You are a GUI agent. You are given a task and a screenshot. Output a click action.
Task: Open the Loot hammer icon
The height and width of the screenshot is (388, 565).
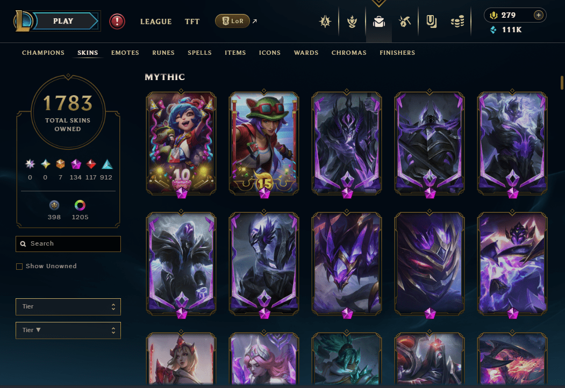click(405, 21)
